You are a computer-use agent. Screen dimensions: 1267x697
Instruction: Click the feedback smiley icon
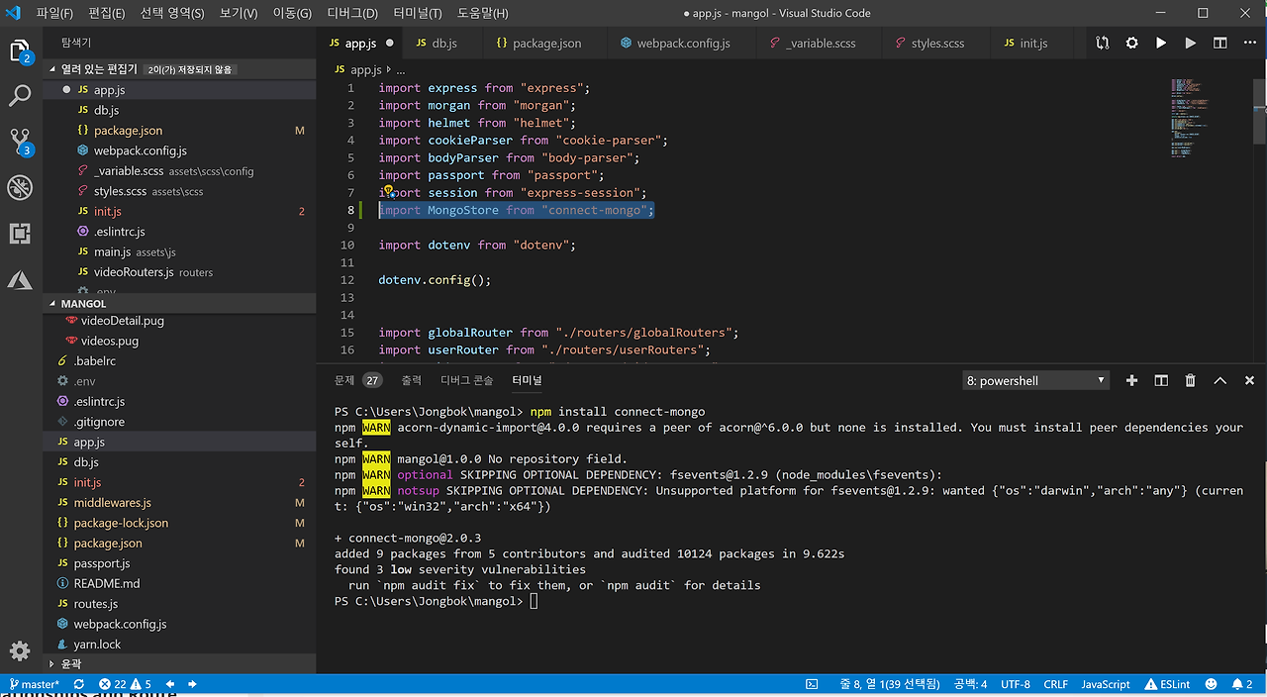coord(1210,684)
